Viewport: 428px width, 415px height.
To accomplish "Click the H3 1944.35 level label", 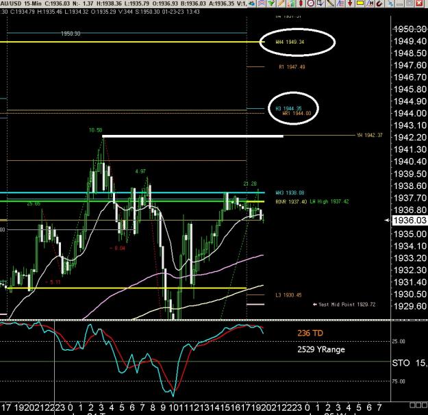I will pos(288,109).
